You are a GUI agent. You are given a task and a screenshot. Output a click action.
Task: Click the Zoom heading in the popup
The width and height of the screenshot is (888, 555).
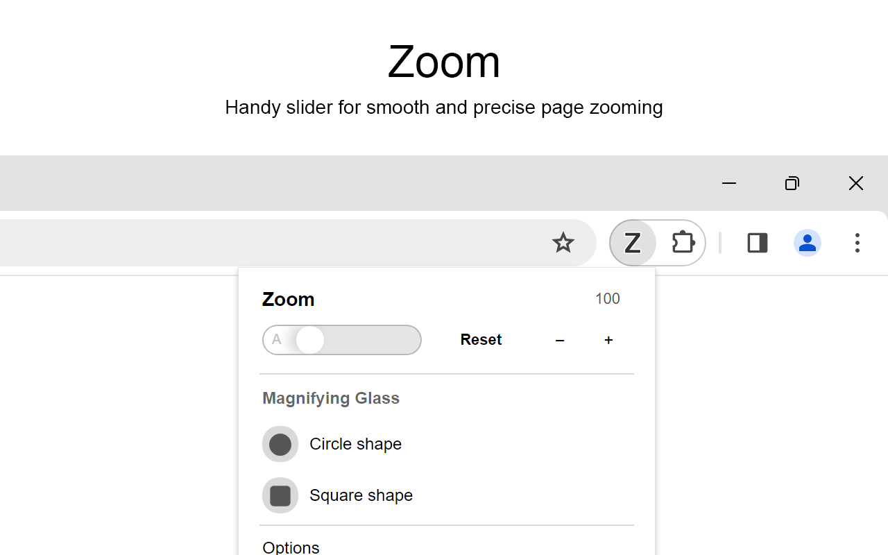pos(288,299)
